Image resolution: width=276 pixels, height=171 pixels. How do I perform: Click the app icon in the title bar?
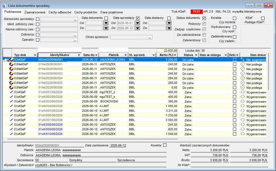5,6
